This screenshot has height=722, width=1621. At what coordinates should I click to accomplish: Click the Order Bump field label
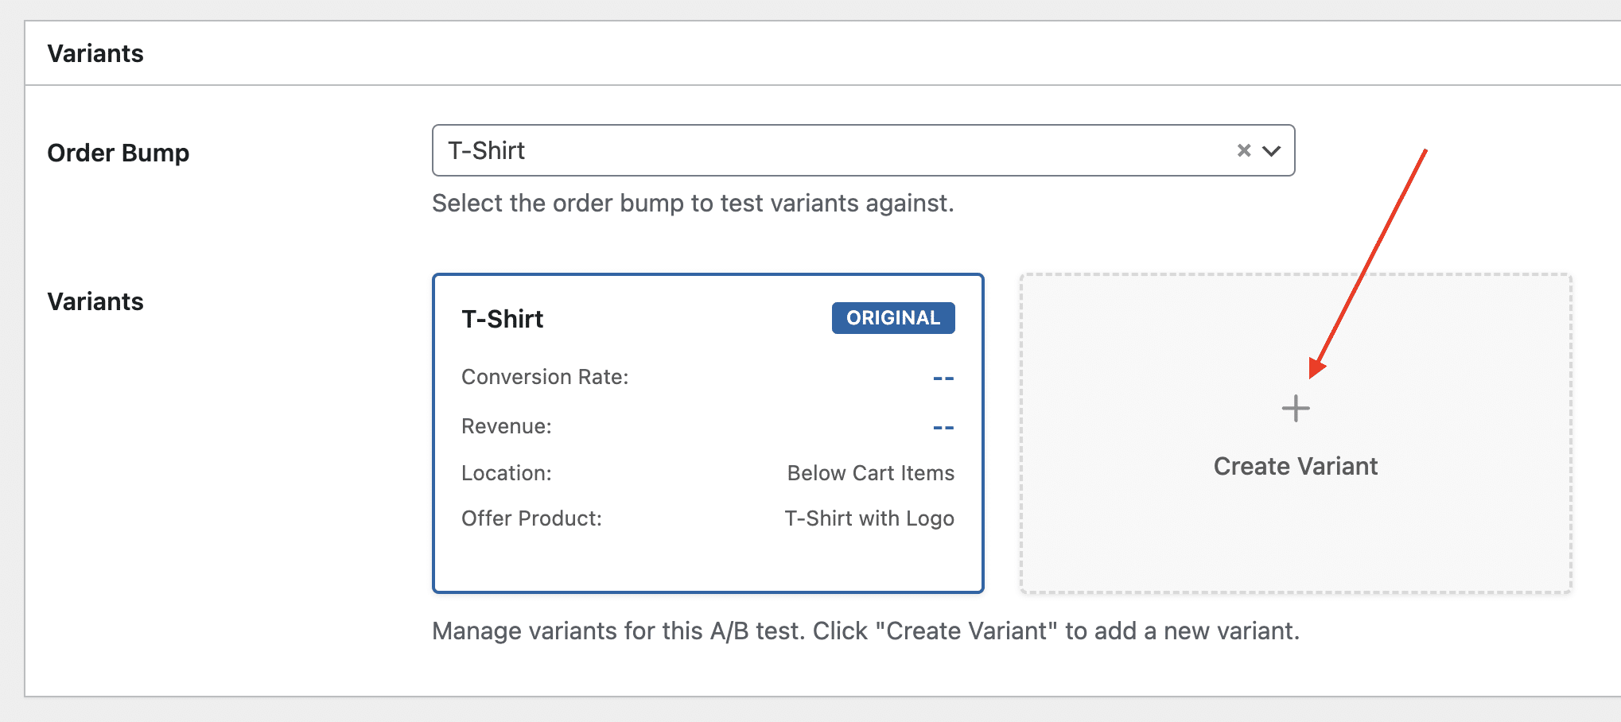coord(119,152)
